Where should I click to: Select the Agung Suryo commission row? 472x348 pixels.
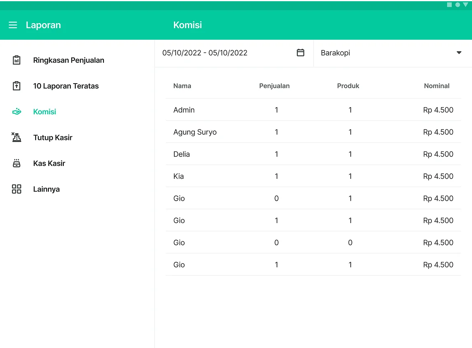(x=313, y=132)
